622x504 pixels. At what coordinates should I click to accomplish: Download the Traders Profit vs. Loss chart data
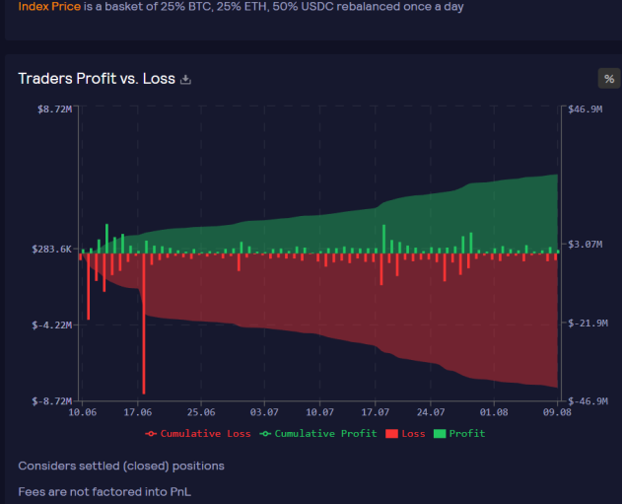coord(185,80)
